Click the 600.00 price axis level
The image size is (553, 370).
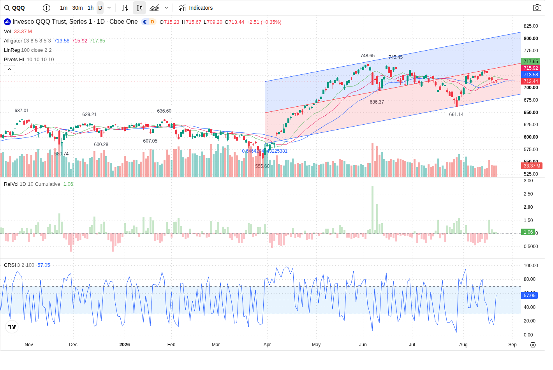click(x=531, y=137)
